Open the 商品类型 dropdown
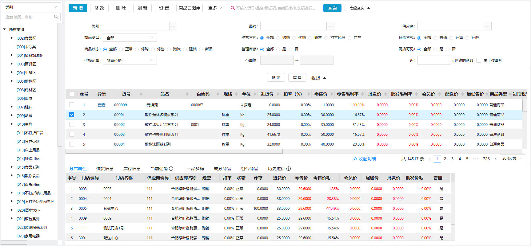 [x=130, y=38]
